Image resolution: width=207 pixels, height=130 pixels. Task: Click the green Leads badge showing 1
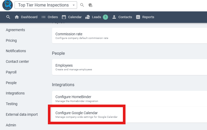click(x=105, y=17)
